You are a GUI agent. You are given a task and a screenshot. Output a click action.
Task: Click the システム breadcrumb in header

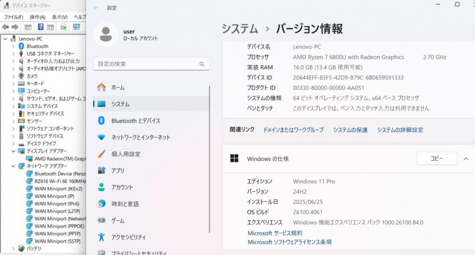click(x=239, y=29)
